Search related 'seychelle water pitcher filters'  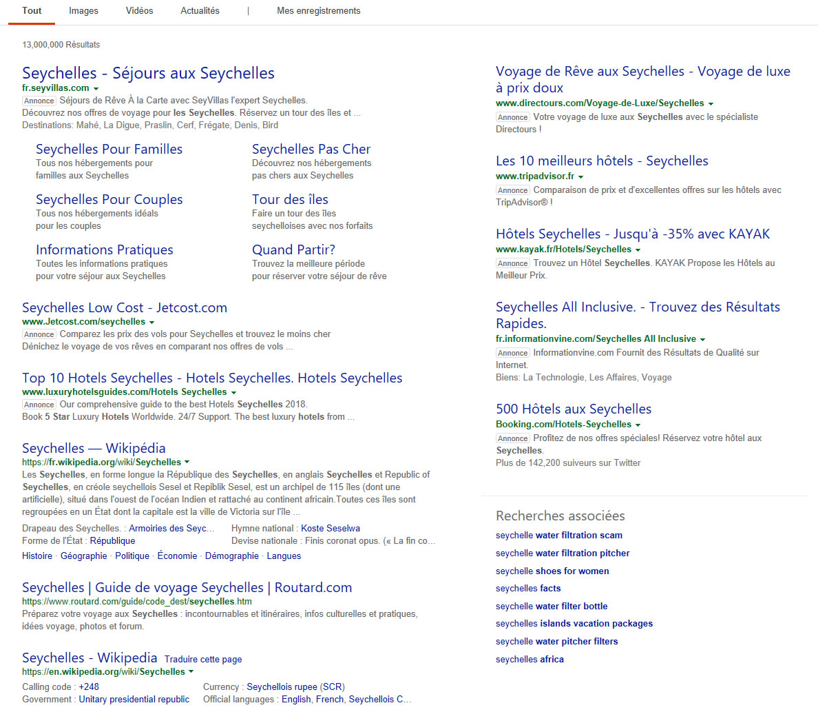556,642
